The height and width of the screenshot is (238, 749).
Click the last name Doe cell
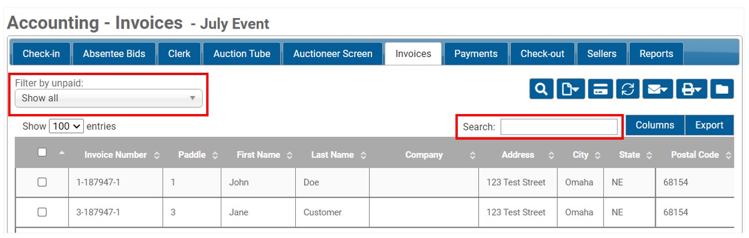tap(333, 182)
